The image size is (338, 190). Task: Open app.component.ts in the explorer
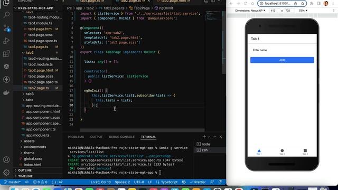[x=41, y=129]
